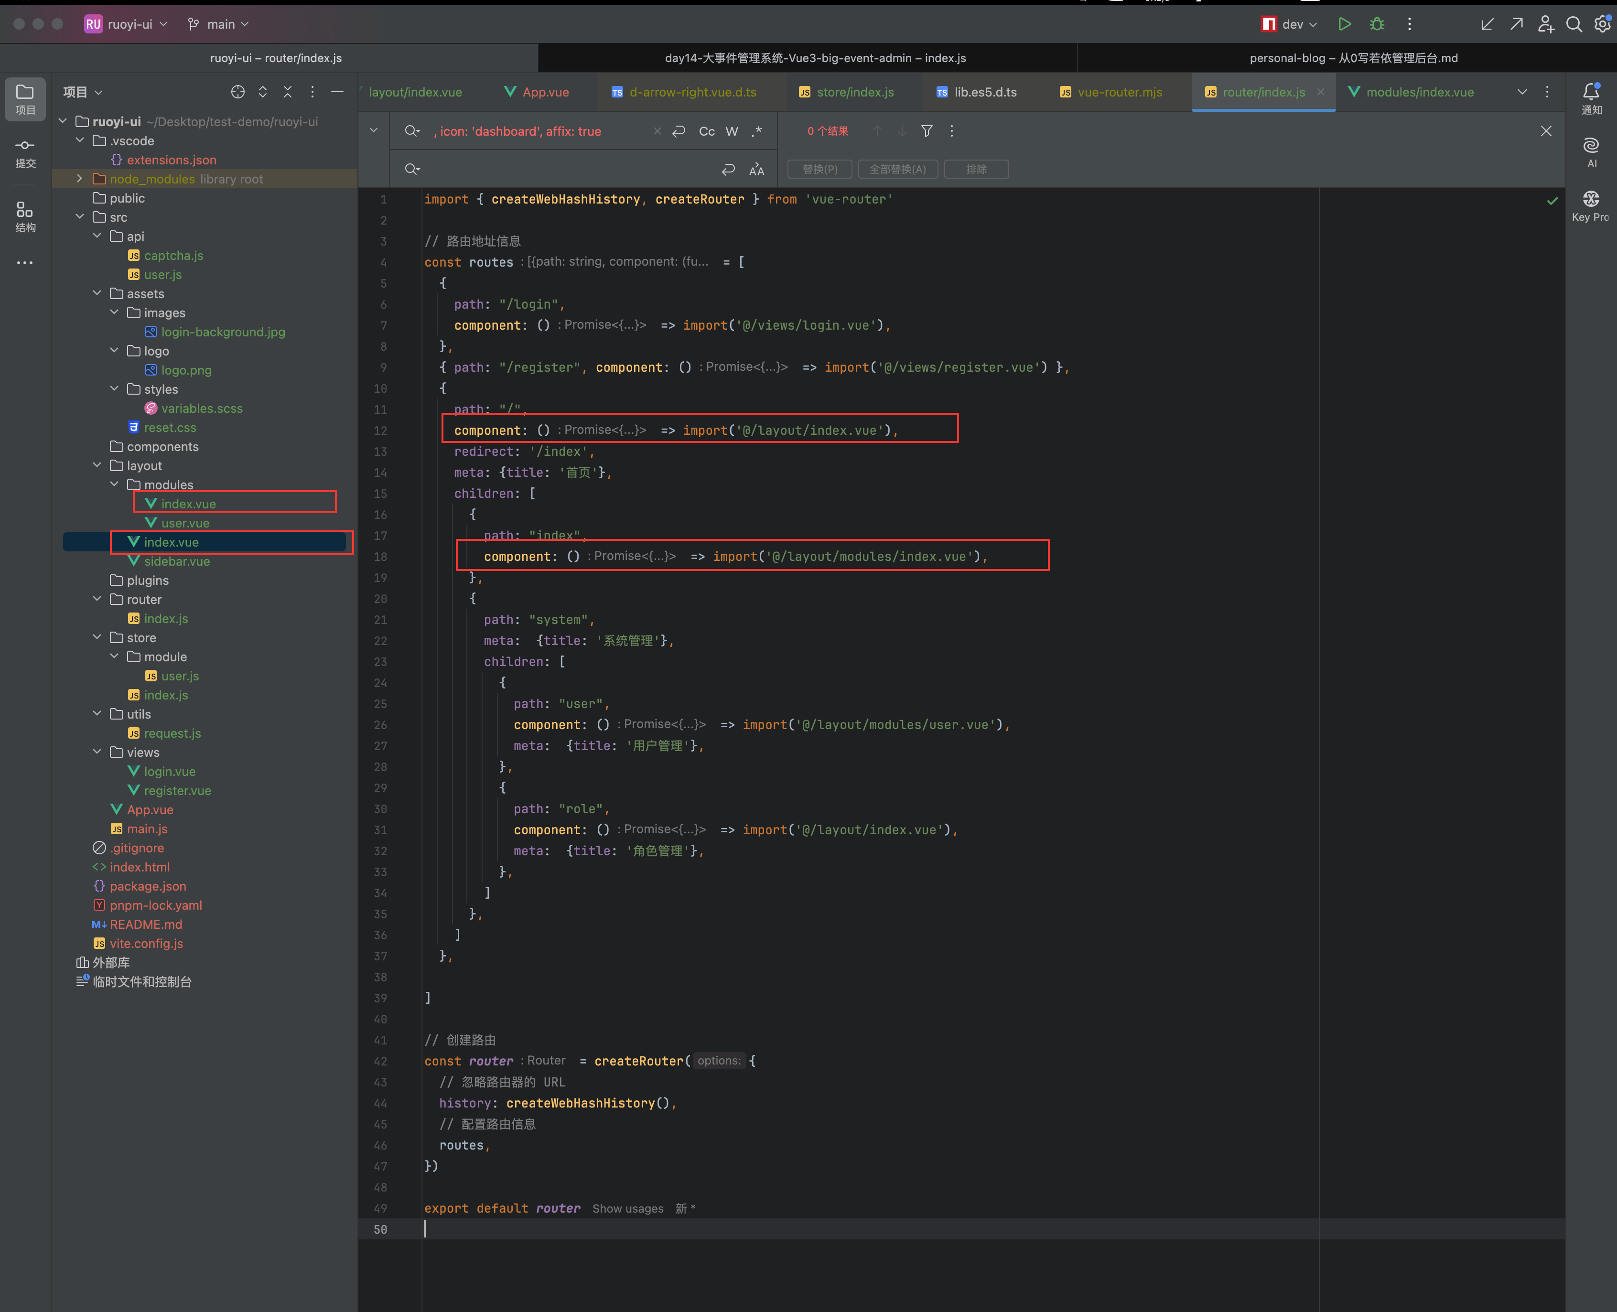Image resolution: width=1617 pixels, height=1312 pixels.
Task: Switch to vue-router.mjs editor tab
Action: [1111, 92]
